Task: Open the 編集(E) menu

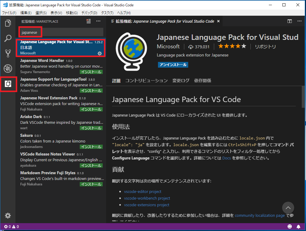Action: [26, 13]
